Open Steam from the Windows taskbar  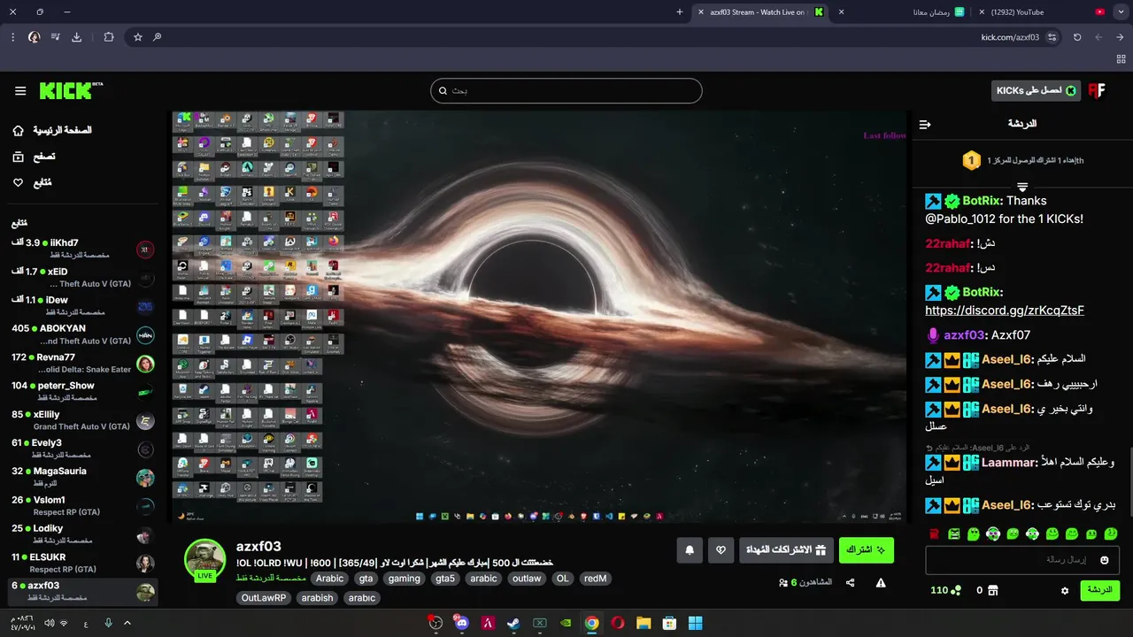coord(513,623)
